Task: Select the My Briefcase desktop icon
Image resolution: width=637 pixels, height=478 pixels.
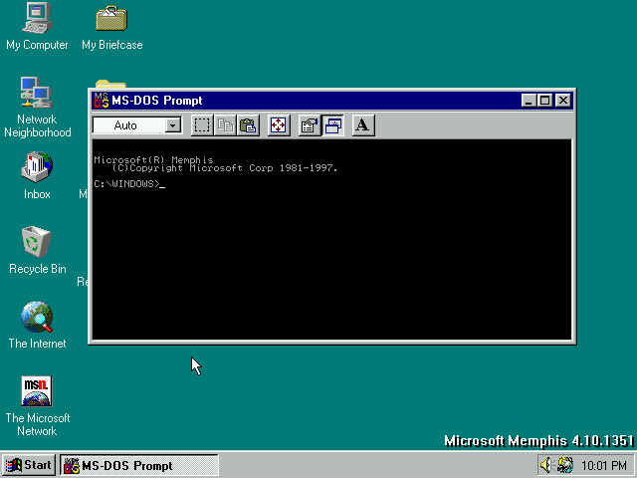Action: tap(111, 28)
